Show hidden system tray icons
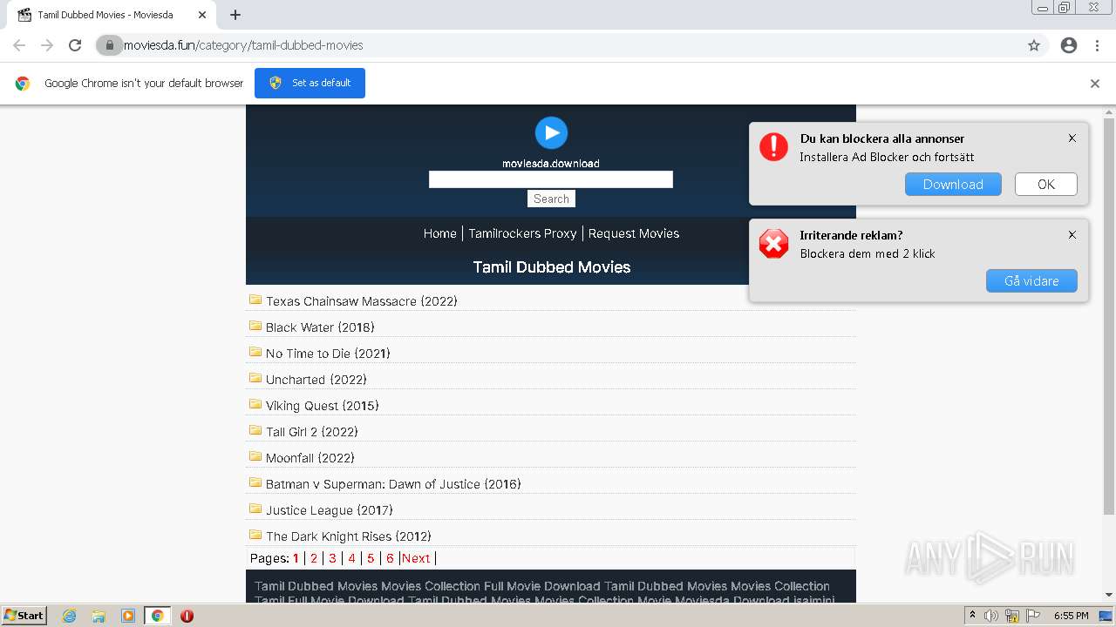Image resolution: width=1116 pixels, height=627 pixels. (973, 616)
